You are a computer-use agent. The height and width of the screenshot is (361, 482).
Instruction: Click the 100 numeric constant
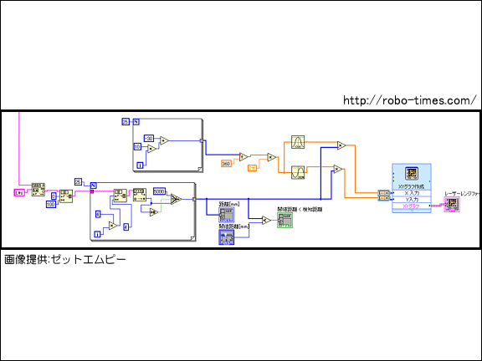[51, 204]
